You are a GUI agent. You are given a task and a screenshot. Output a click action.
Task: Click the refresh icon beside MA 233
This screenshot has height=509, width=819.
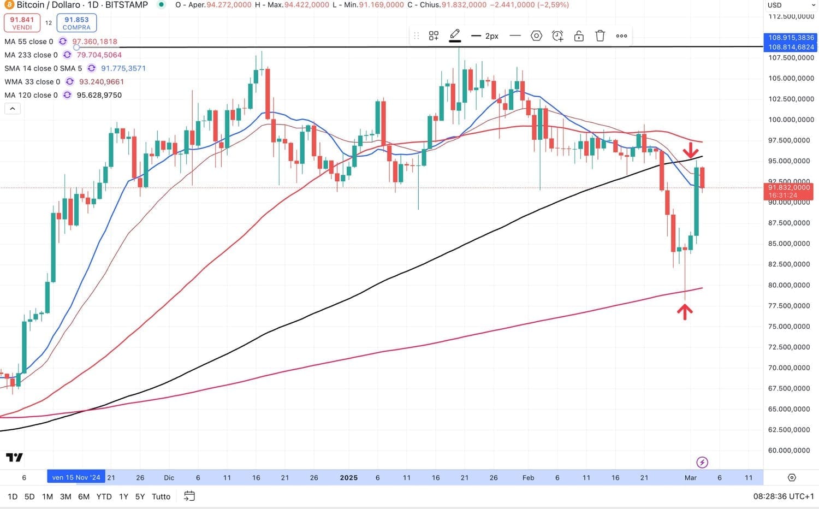67,55
